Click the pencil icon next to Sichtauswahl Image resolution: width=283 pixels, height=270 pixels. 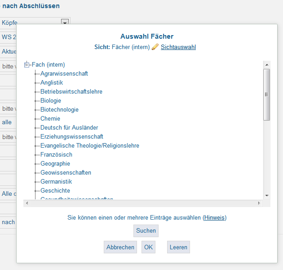[x=155, y=47]
